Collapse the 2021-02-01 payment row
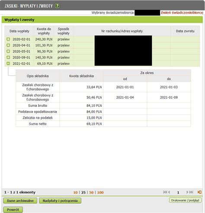This screenshot has width=205, height=213. point(8,63)
